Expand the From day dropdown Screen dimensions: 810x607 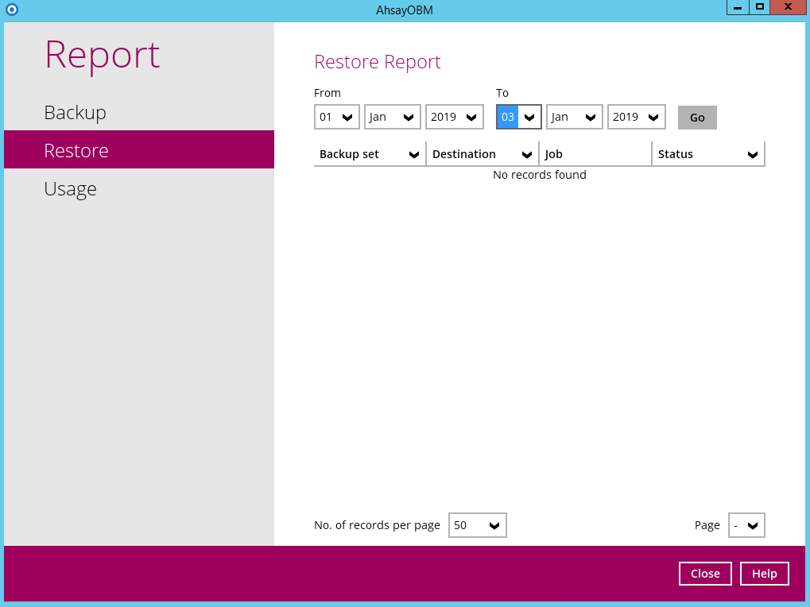click(337, 117)
